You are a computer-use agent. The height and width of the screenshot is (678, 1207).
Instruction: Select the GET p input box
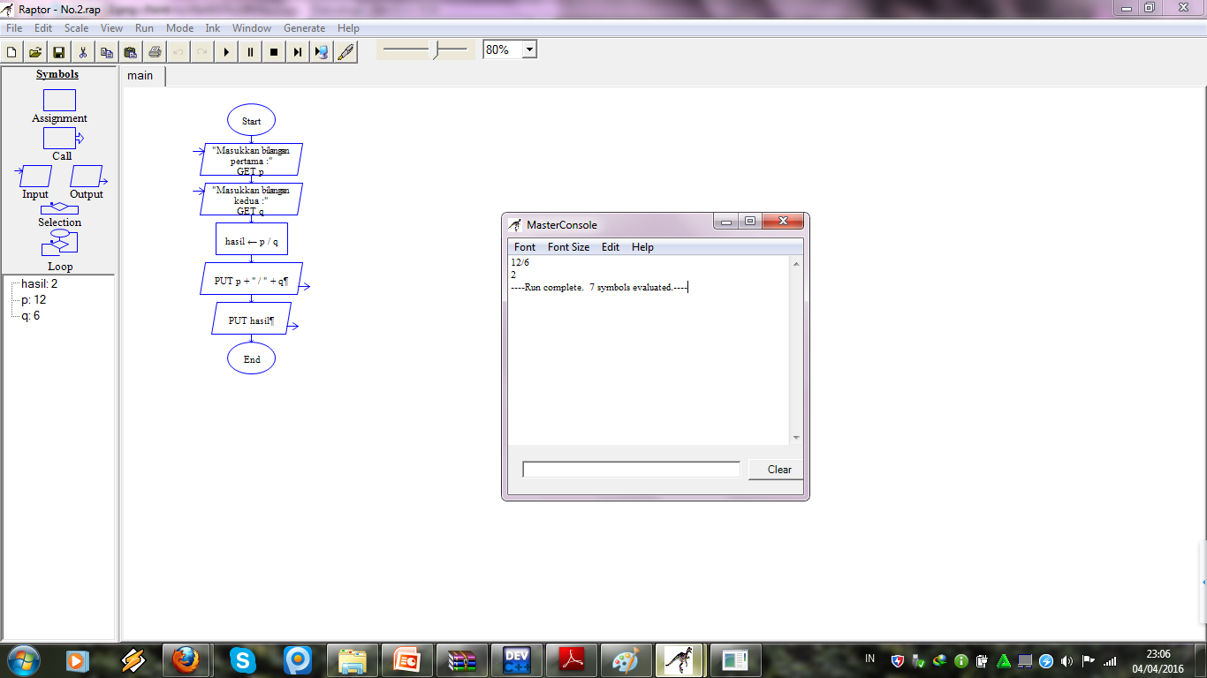251,160
